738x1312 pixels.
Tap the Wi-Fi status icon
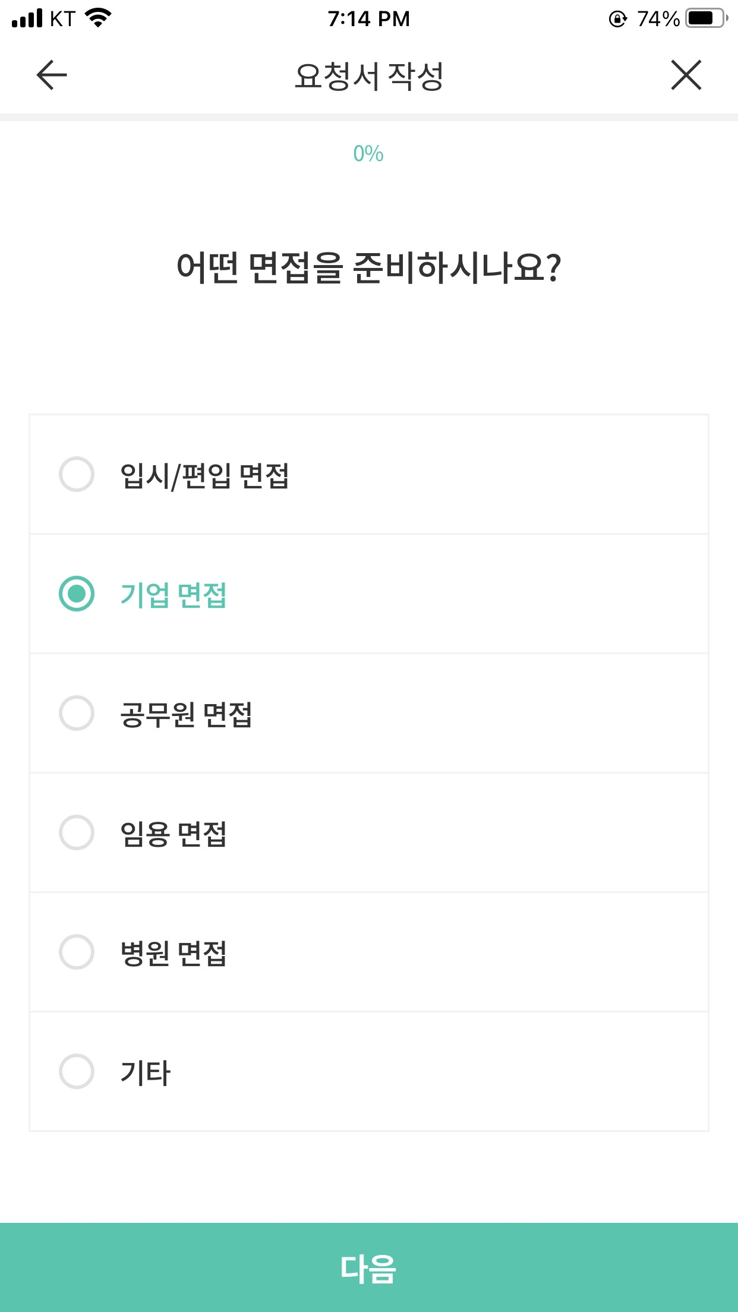[98, 18]
